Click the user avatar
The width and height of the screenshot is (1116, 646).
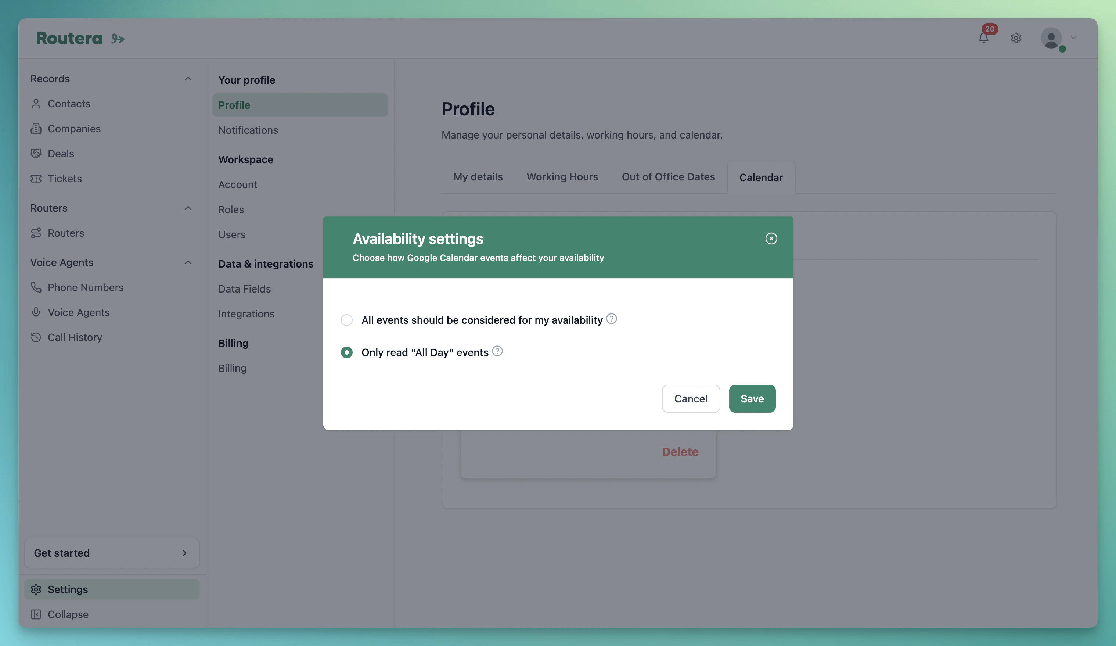click(1051, 38)
